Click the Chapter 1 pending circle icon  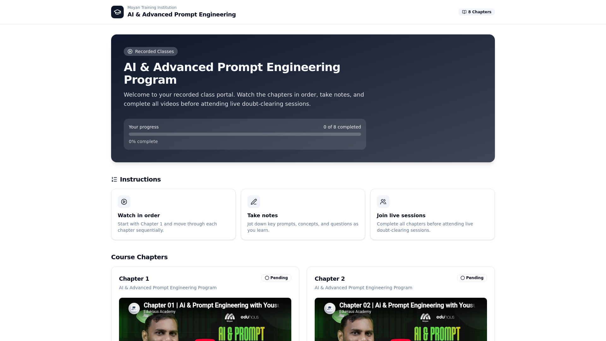coord(267,278)
